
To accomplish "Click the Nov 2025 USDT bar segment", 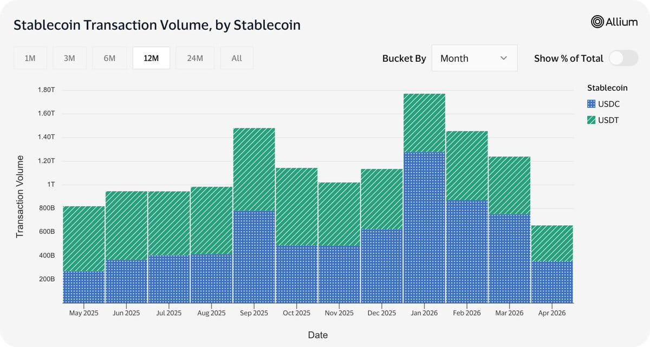I will click(x=339, y=214).
